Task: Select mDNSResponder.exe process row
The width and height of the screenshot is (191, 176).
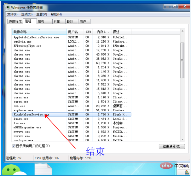Action: pos(72,127)
